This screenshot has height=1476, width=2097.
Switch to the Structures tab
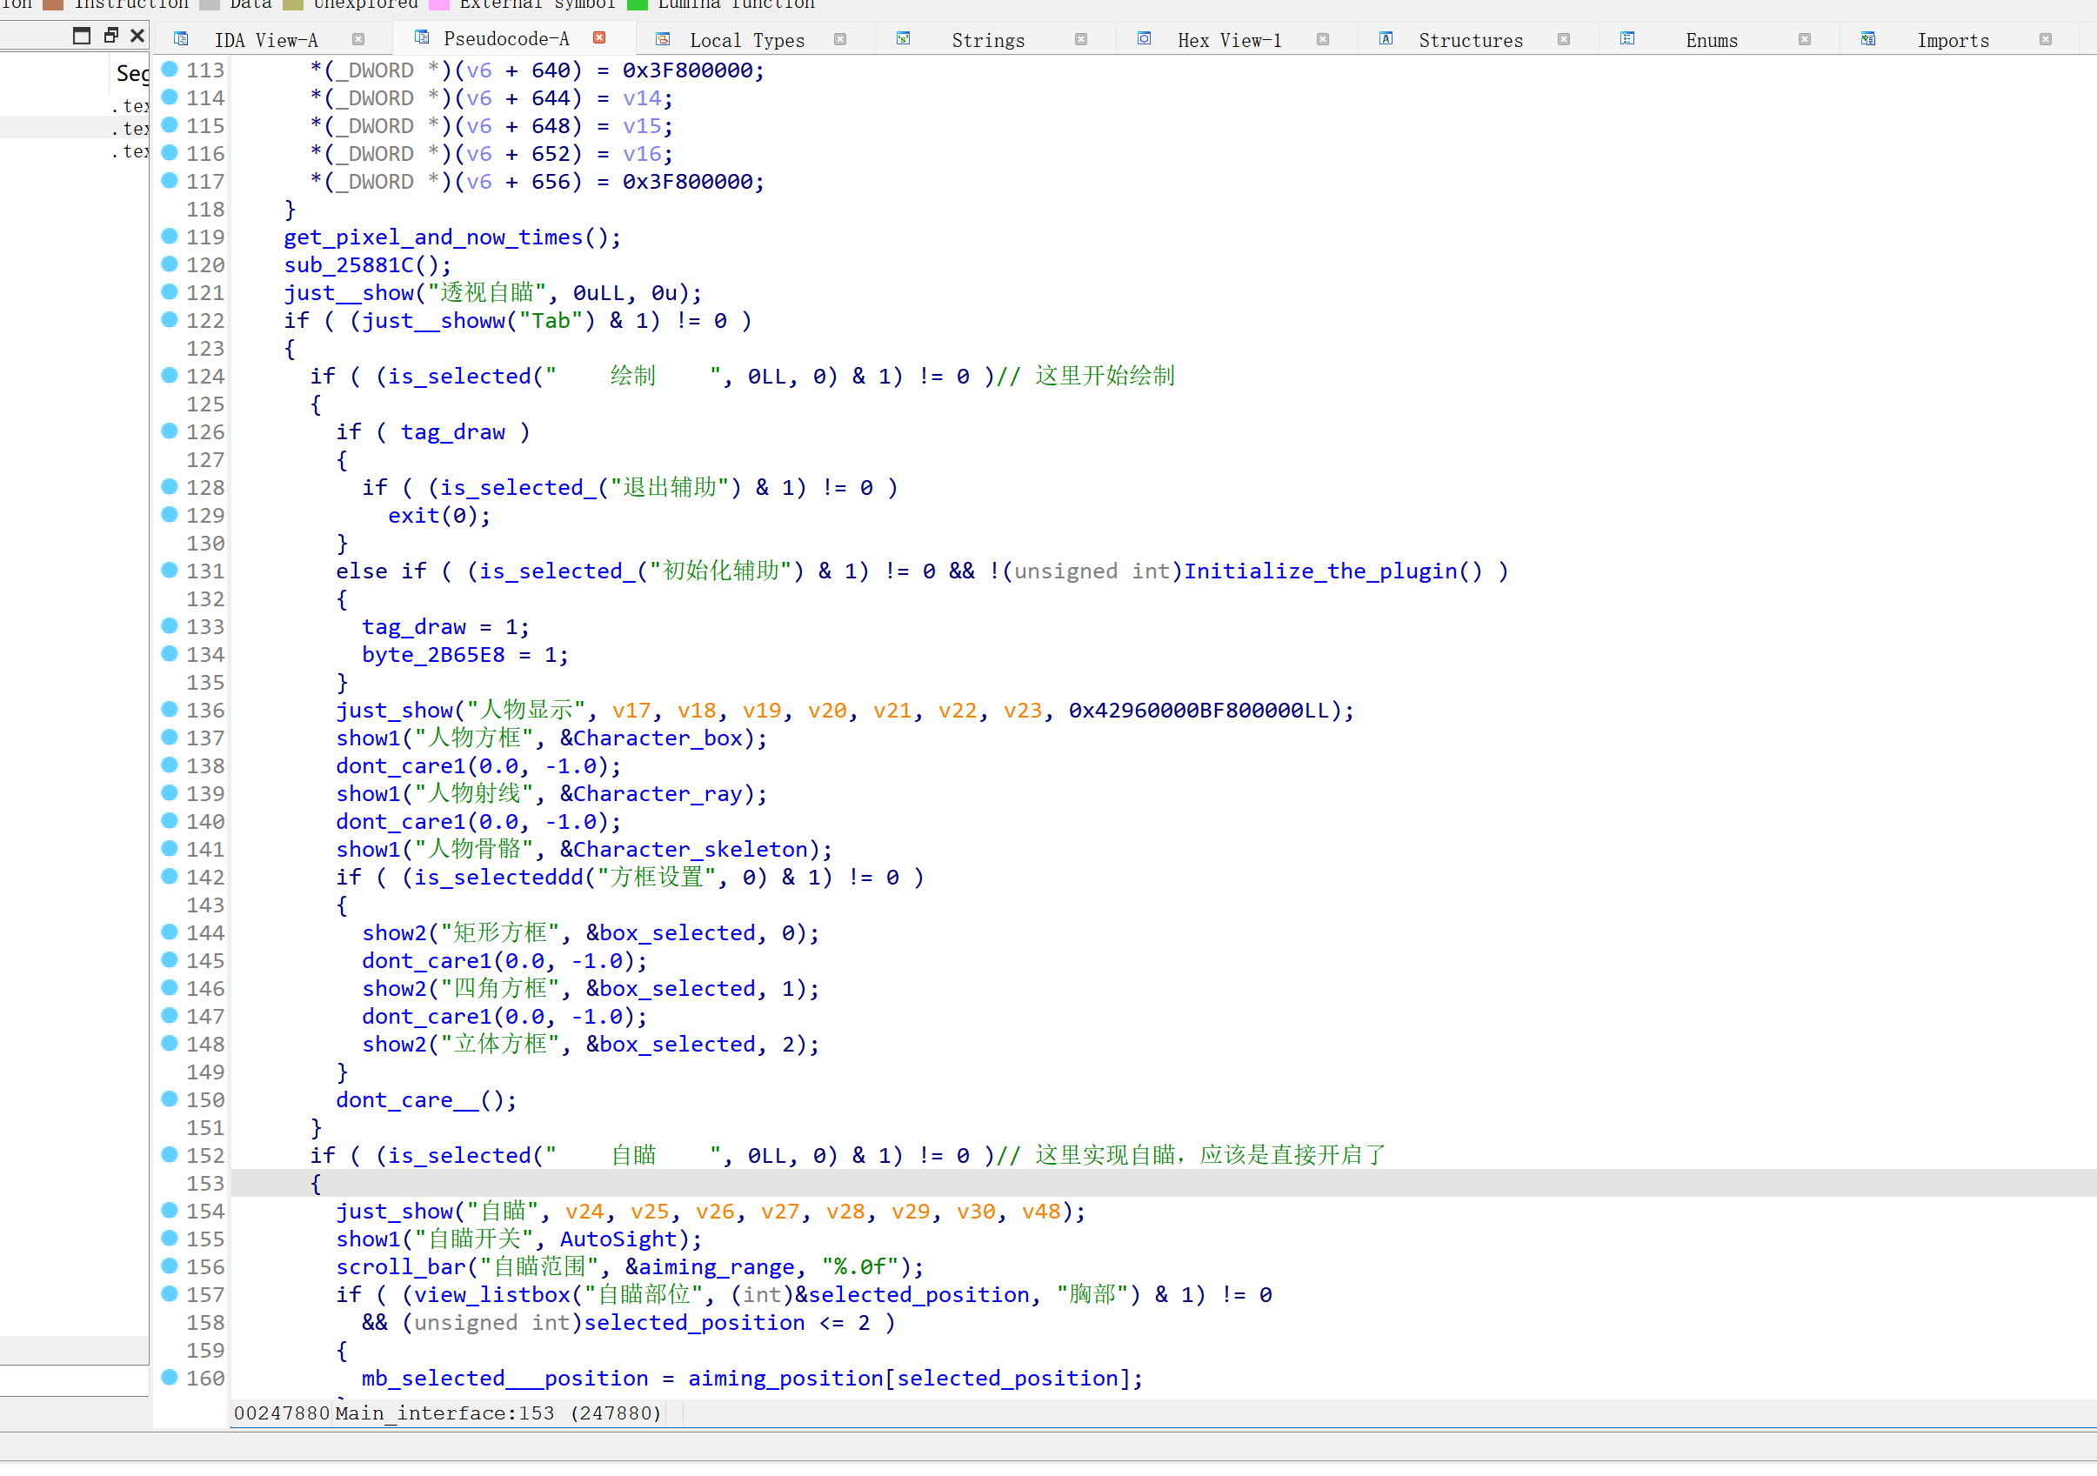(1470, 40)
